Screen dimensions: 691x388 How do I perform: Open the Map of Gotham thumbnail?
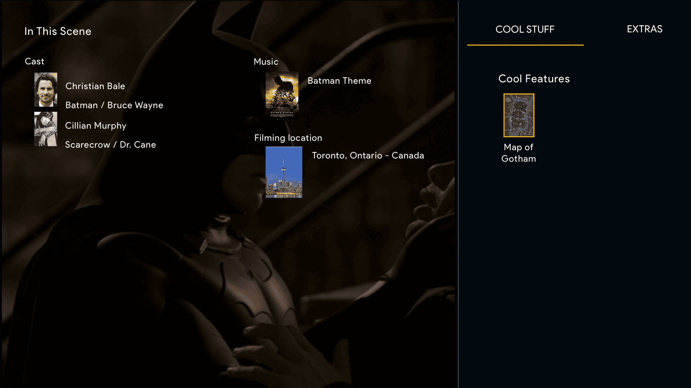(x=519, y=115)
